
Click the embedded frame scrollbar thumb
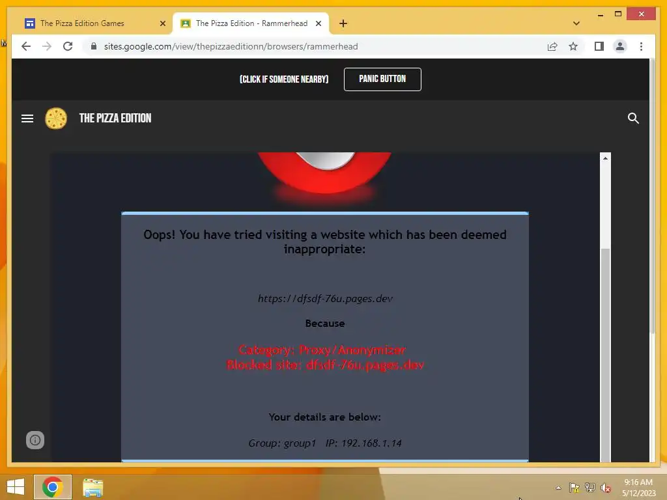(605, 355)
